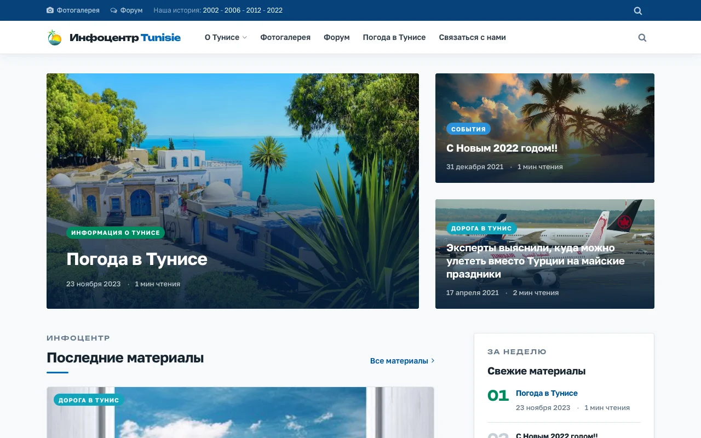Click Дорога в Тунис badge on bottom thumbnail

pyautogui.click(x=89, y=400)
